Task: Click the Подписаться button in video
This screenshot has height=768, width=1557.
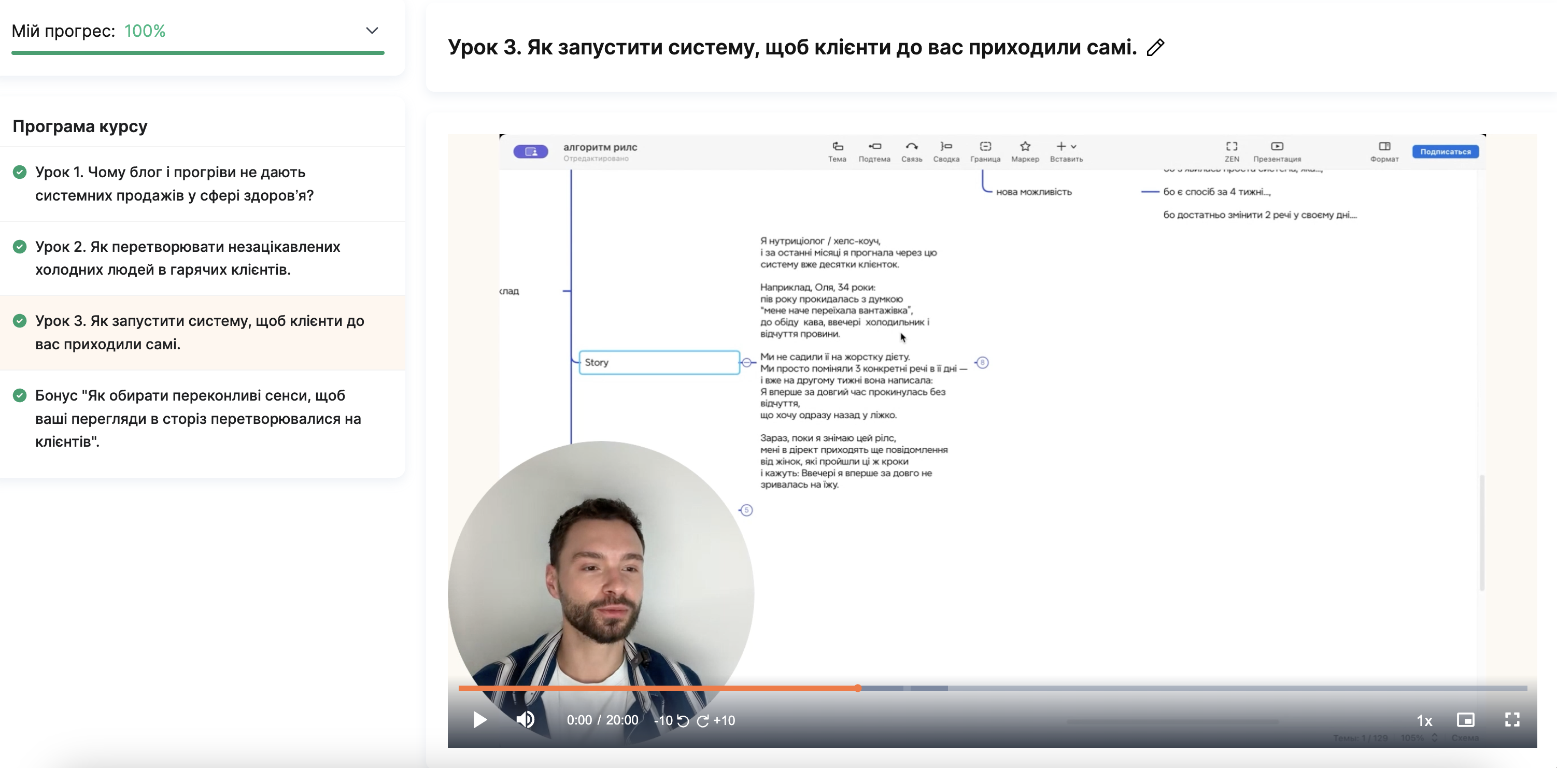Action: click(1445, 152)
